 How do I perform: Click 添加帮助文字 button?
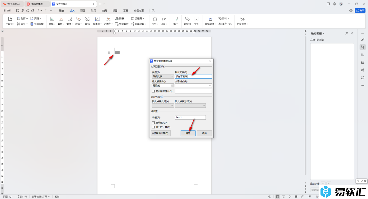point(161,133)
